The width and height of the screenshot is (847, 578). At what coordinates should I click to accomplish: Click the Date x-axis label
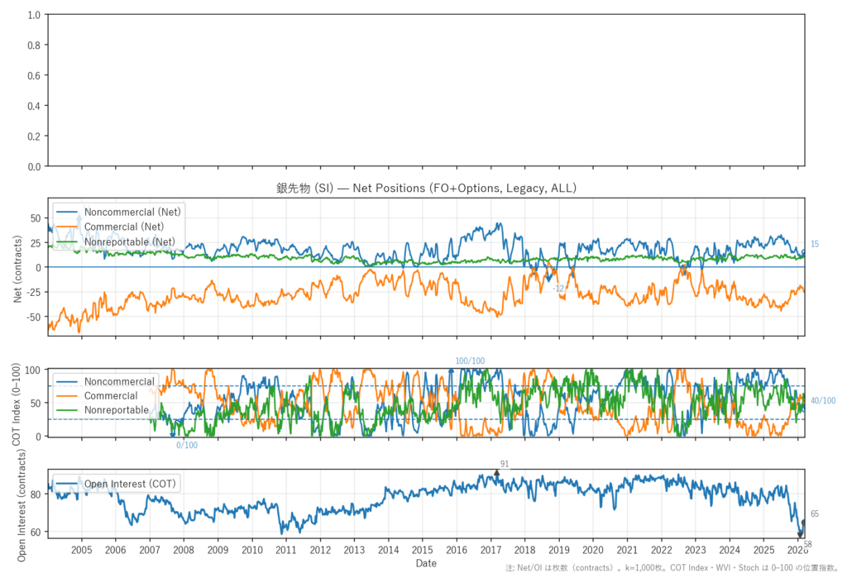tap(426, 563)
